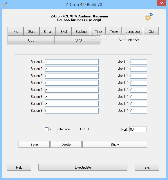The width and height of the screenshot is (168, 180).
Task: Focus the Port input field
Action: 138,129
